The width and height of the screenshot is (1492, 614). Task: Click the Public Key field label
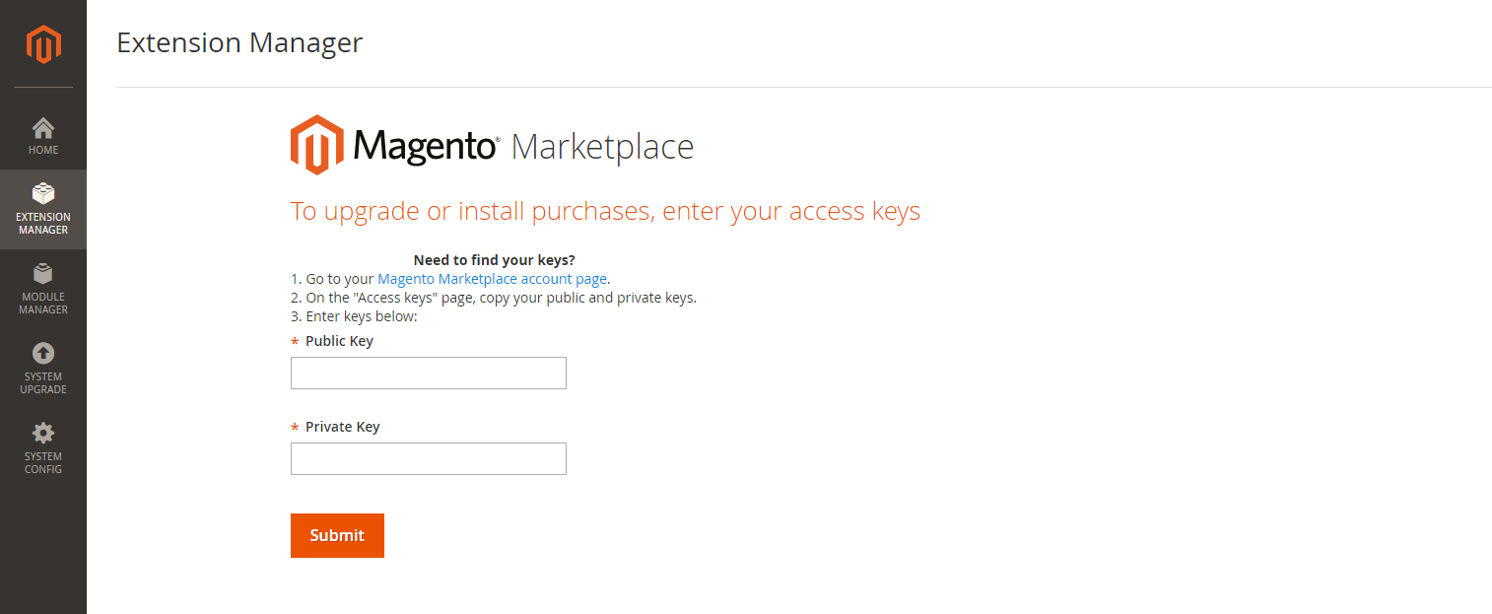339,341
